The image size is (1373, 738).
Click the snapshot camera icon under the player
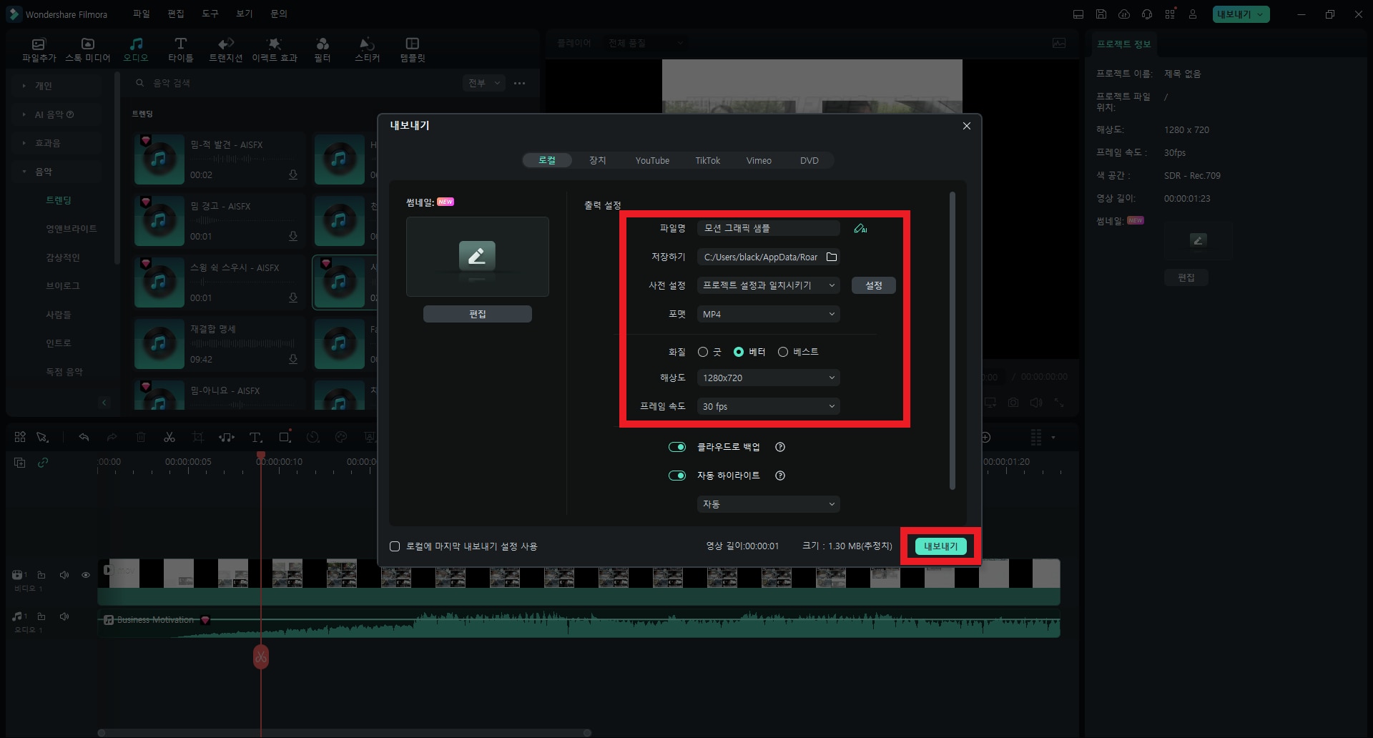[x=1013, y=403]
